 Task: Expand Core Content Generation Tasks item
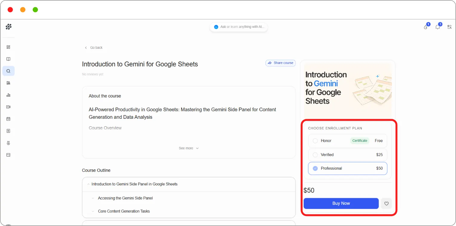(x=93, y=211)
